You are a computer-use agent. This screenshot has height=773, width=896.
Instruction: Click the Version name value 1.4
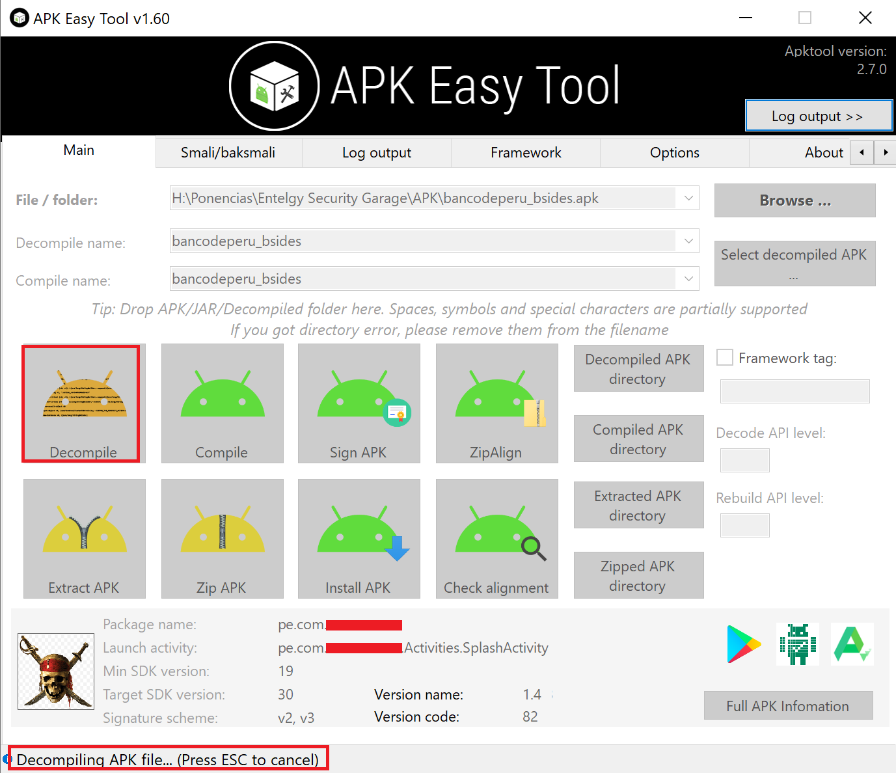(532, 694)
